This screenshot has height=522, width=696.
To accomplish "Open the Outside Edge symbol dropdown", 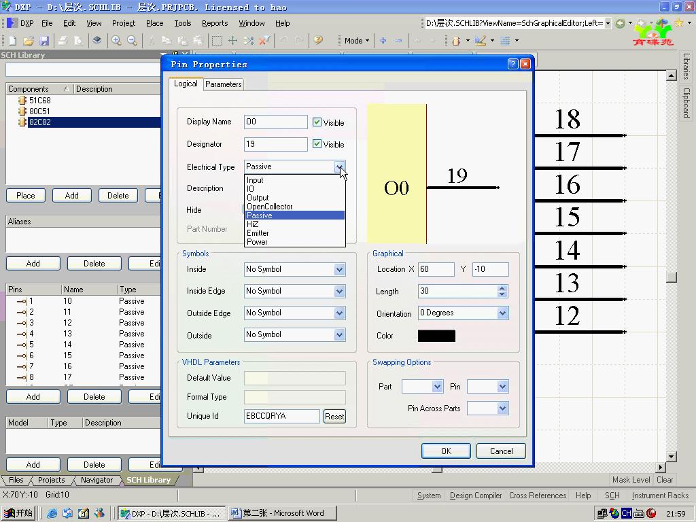I will click(x=340, y=313).
